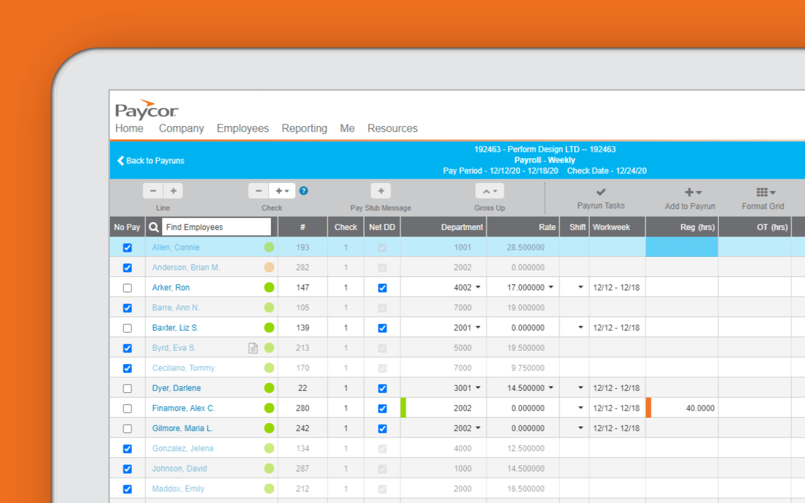Open the Format Grid menu
This screenshot has width=805, height=503.
(763, 198)
